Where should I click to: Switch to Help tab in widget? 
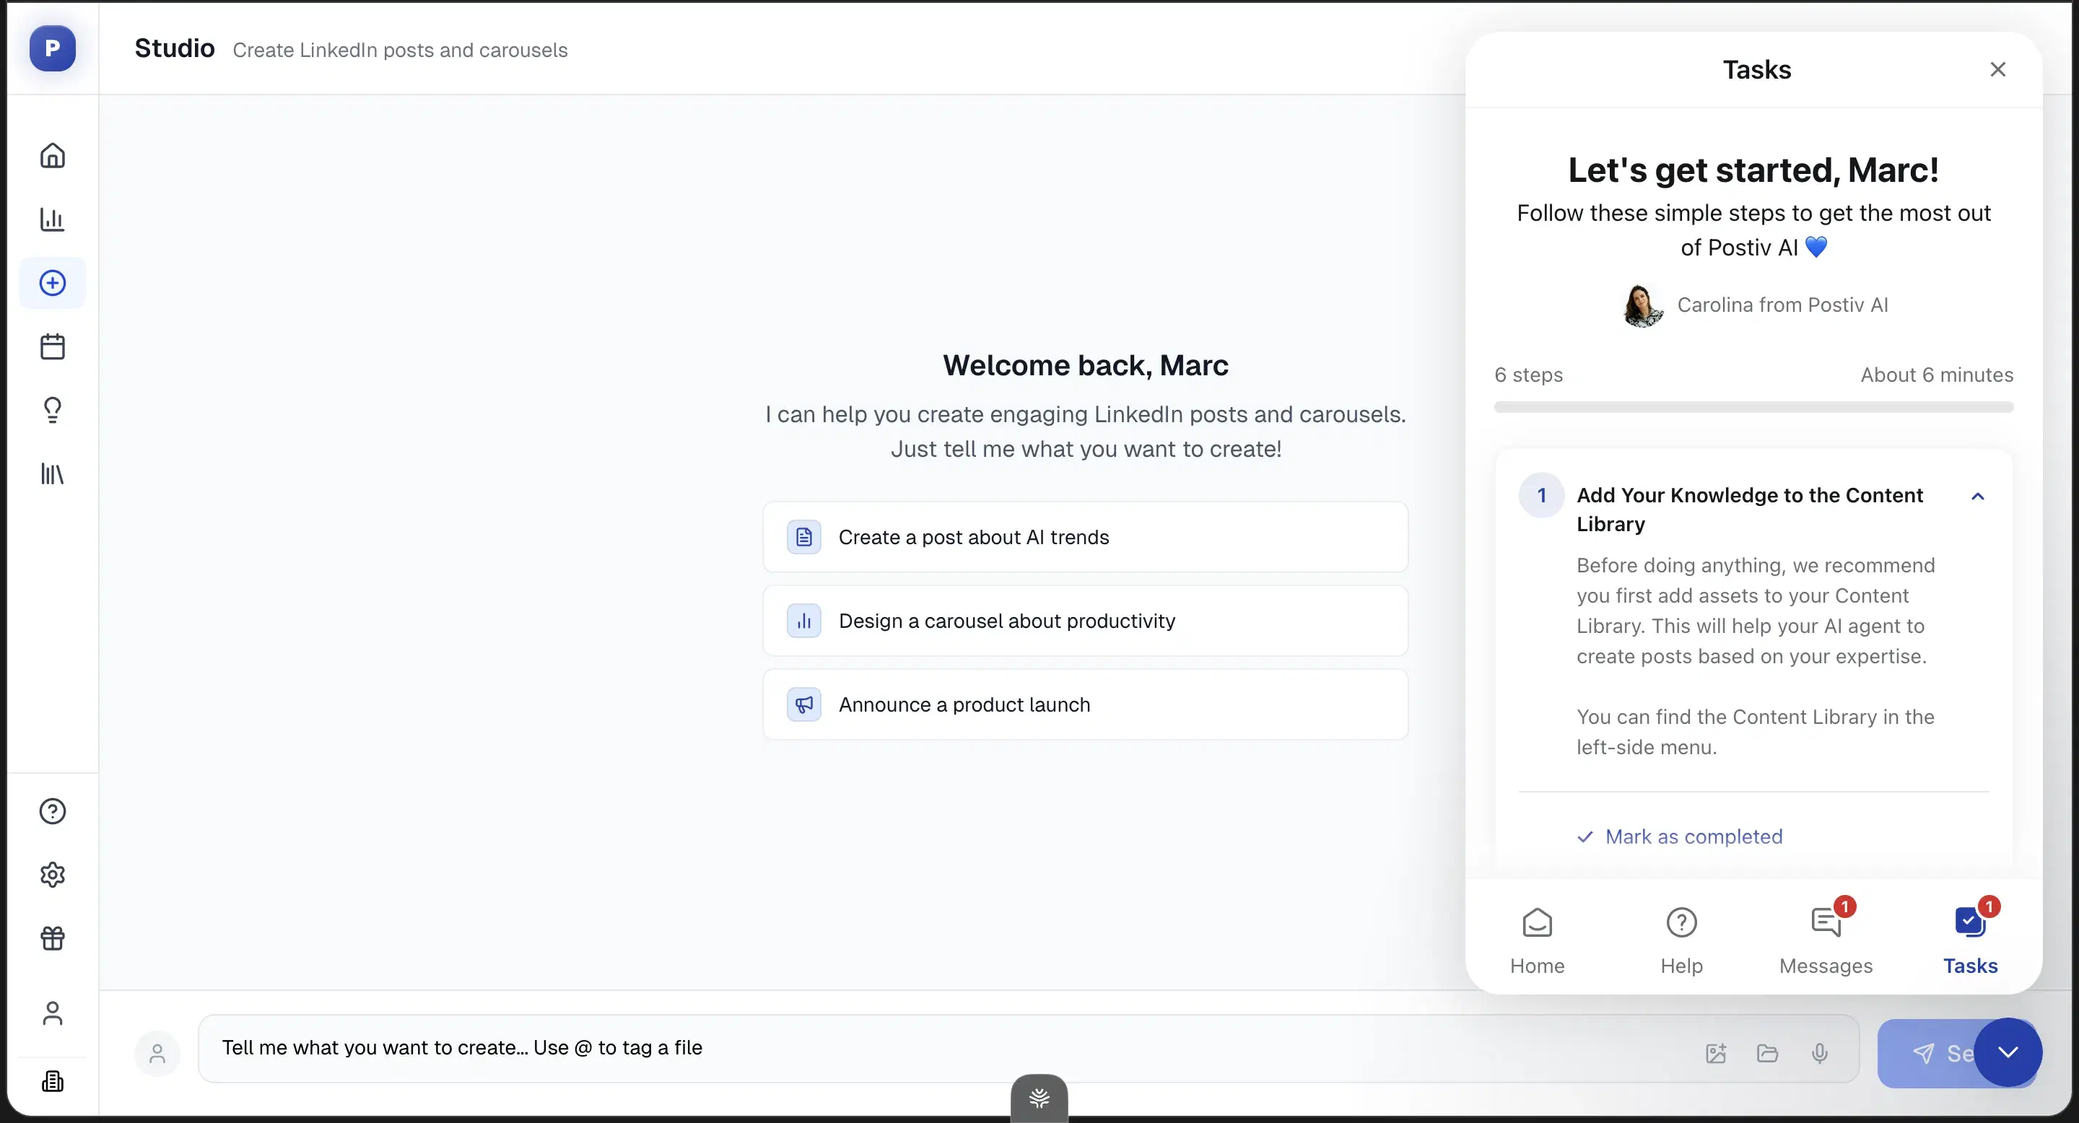1682,940
